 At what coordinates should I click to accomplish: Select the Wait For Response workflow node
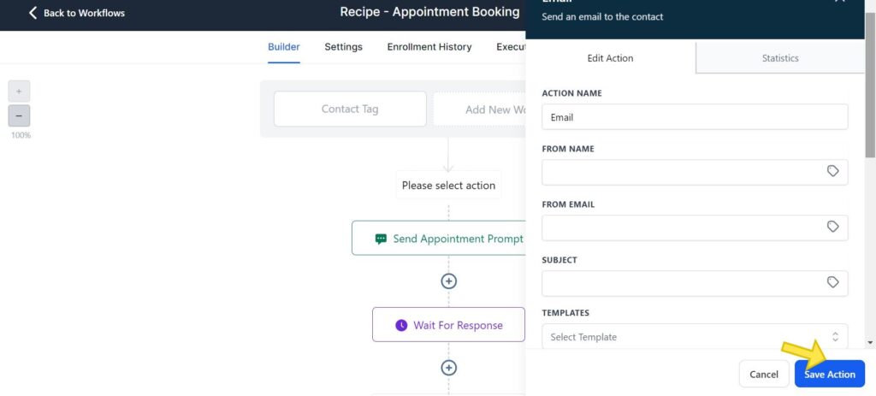(448, 325)
